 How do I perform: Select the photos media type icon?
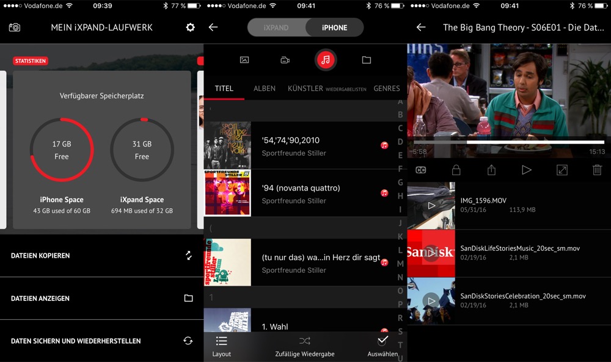pyautogui.click(x=244, y=60)
